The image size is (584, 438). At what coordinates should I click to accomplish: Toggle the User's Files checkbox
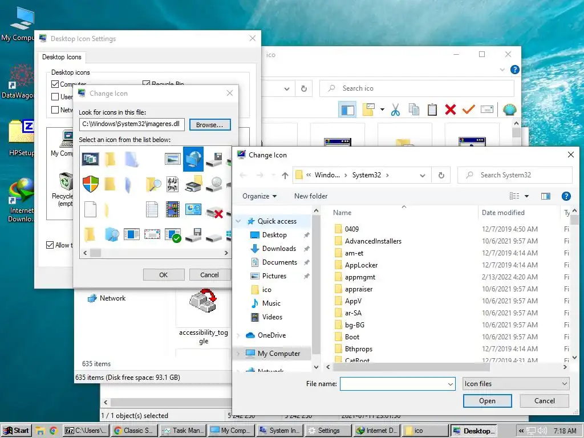click(x=55, y=97)
